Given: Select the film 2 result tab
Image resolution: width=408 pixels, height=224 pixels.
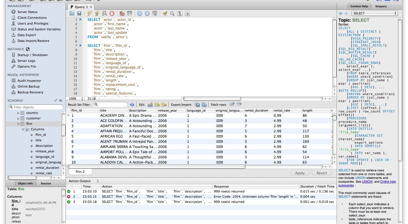Looking at the screenshot, I should (80, 171).
